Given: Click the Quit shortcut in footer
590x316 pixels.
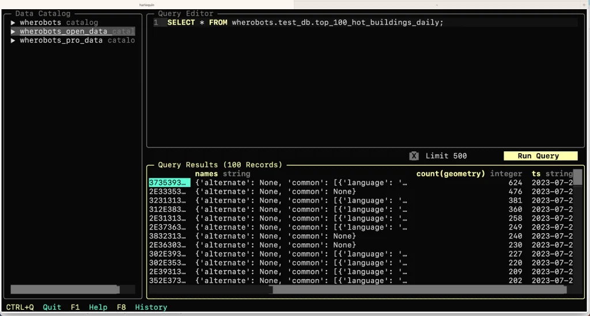Looking at the screenshot, I should click(52, 307).
